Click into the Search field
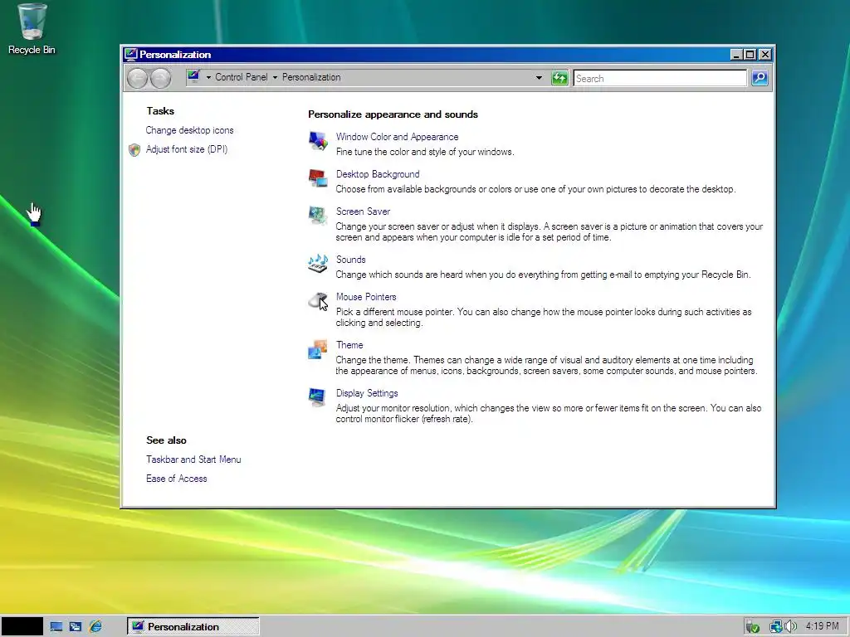Screen dimensions: 850x637 coord(660,79)
